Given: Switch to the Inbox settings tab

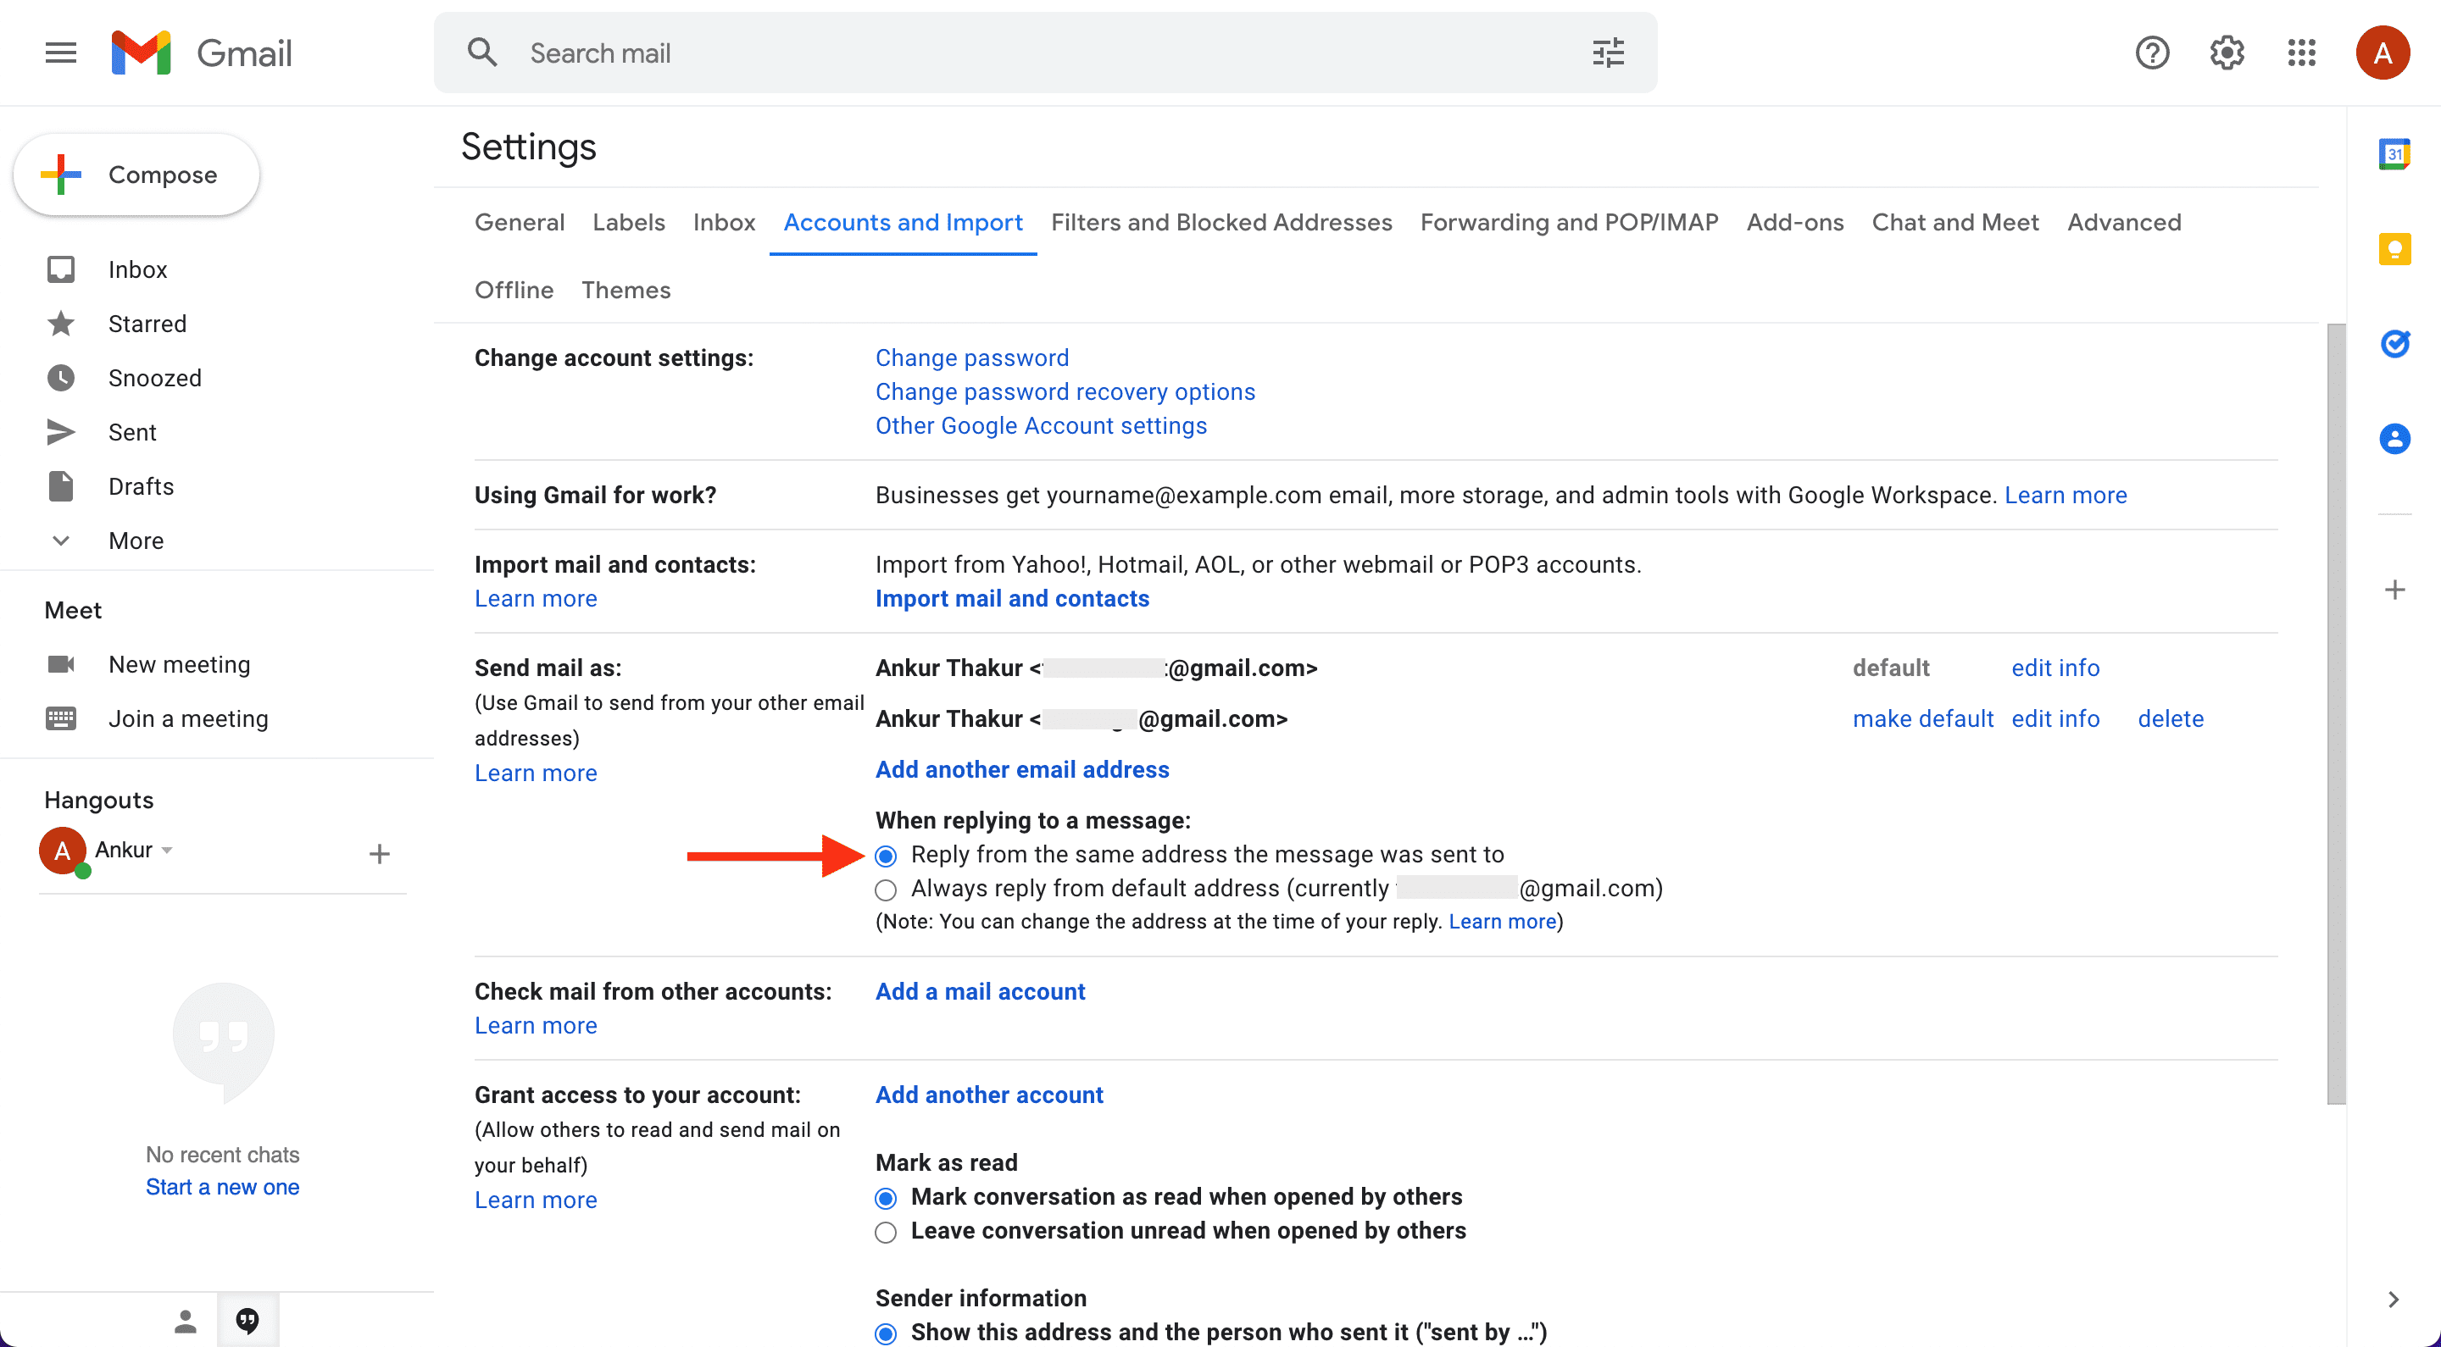Looking at the screenshot, I should coord(724,223).
